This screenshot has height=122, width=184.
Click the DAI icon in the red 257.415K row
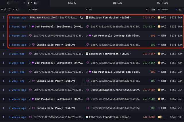pos(159,54)
